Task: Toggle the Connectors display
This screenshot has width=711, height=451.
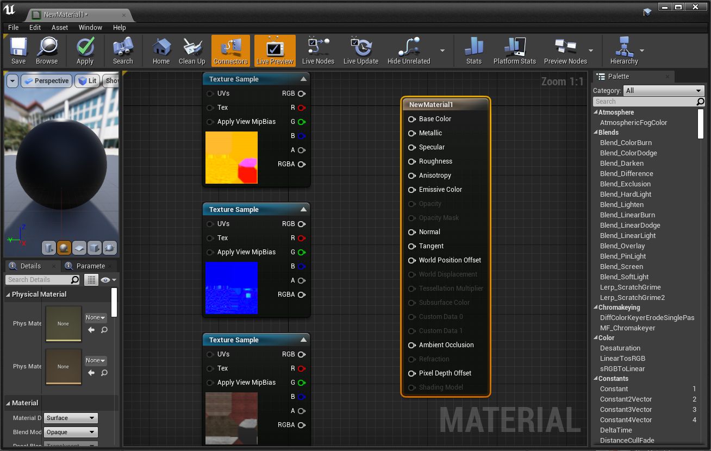Action: pyautogui.click(x=230, y=51)
